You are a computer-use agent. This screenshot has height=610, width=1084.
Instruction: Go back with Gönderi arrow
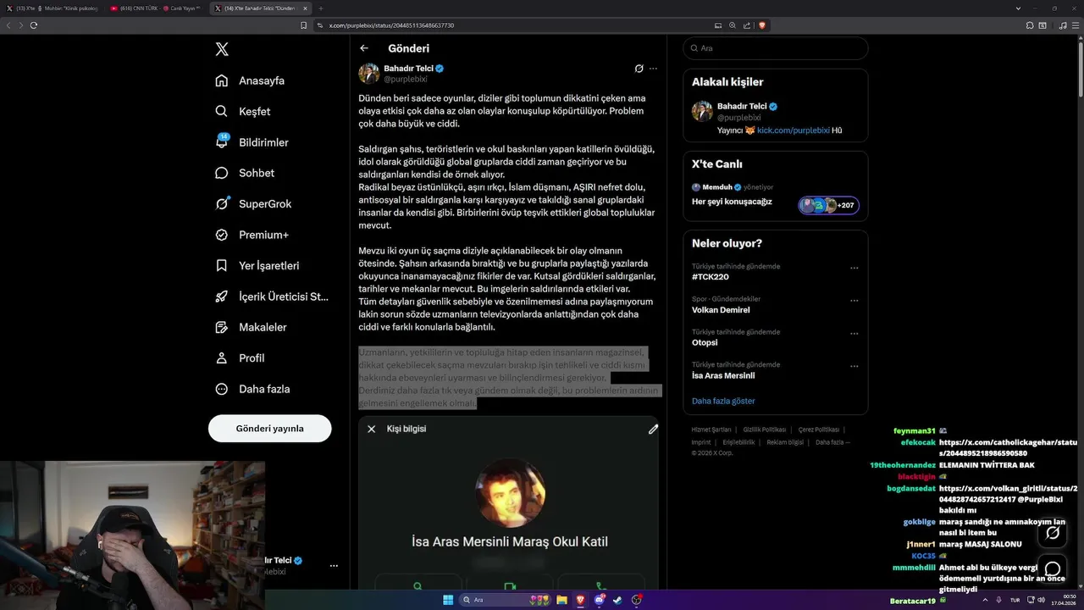(364, 48)
